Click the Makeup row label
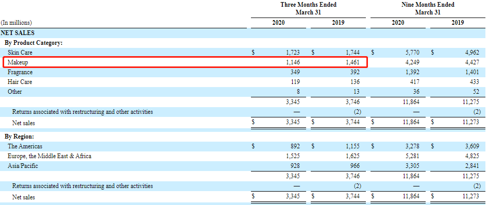Viewport: 488px width, 205px height. [18, 62]
